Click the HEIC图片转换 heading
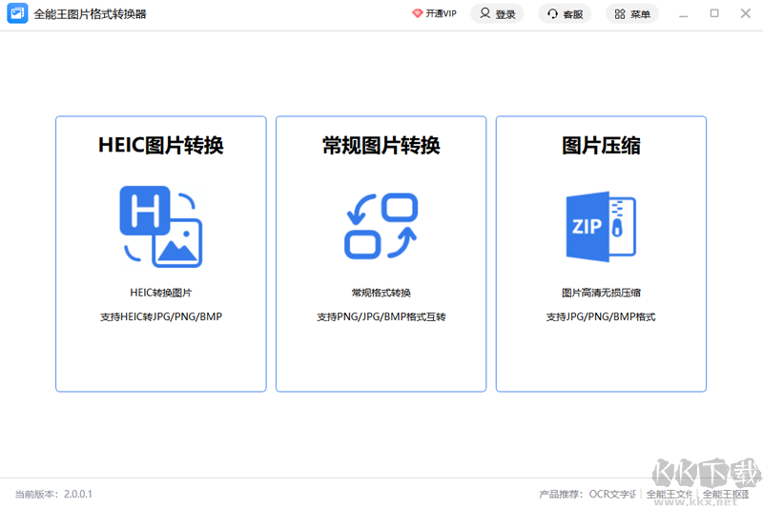The width and height of the screenshot is (763, 508). [160, 145]
